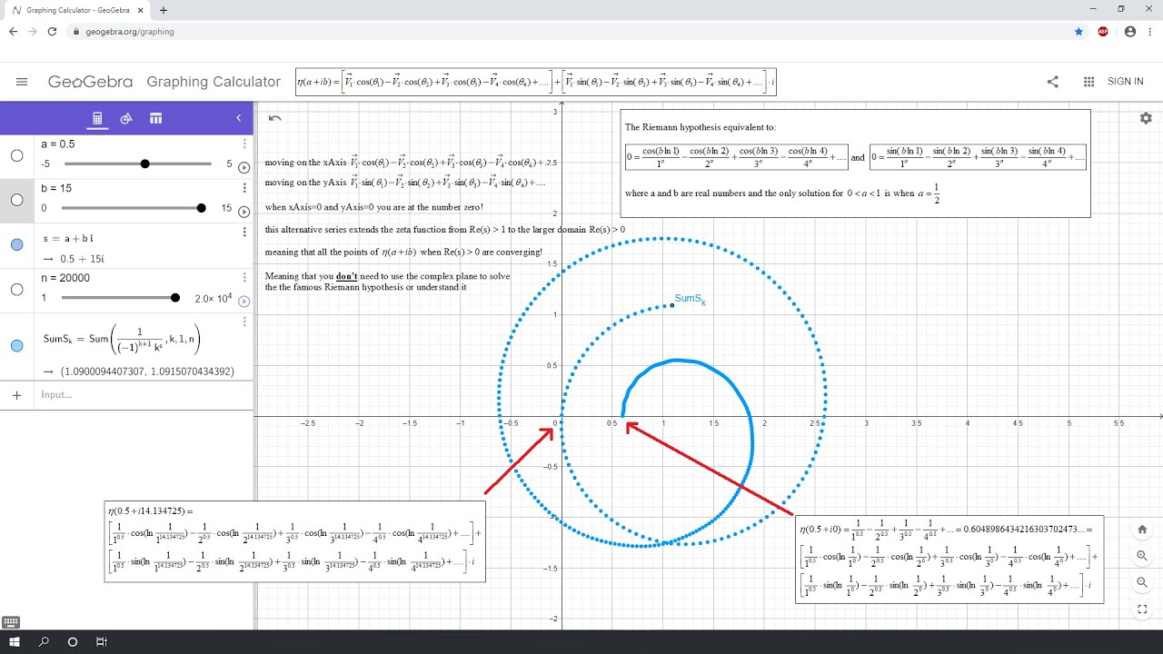Click the value 0.5 + 15i

[82, 259]
